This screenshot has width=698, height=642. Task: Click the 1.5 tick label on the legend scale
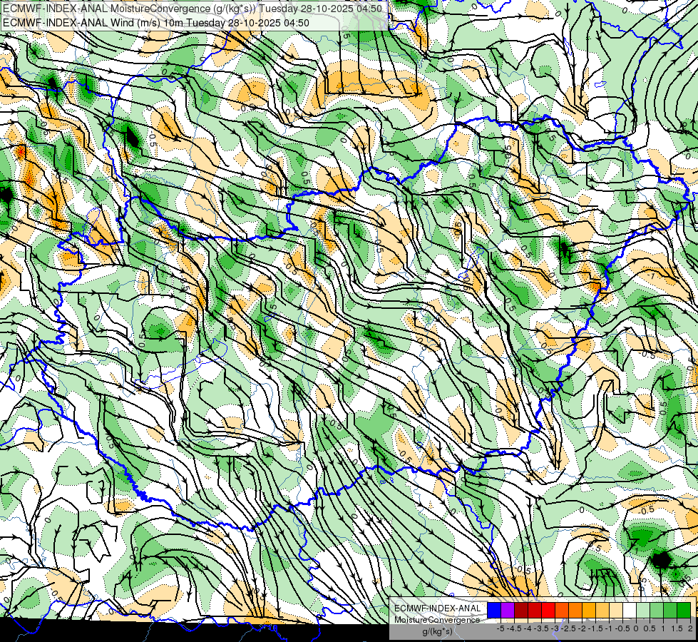click(677, 628)
